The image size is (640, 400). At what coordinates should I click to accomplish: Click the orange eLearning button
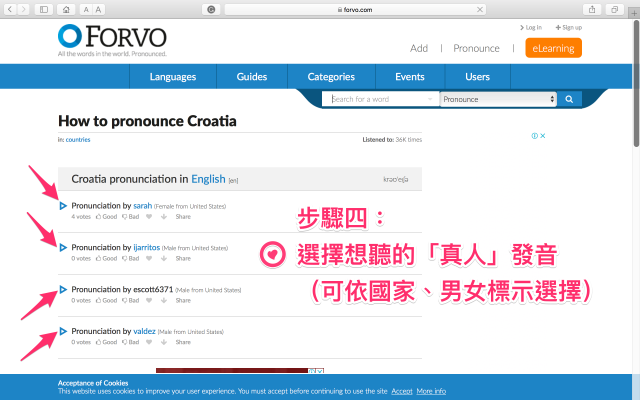[553, 48]
